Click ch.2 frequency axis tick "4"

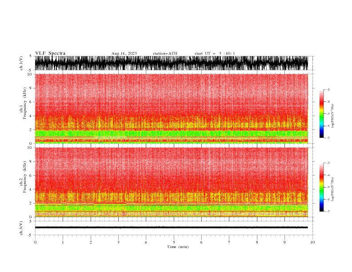(31, 189)
